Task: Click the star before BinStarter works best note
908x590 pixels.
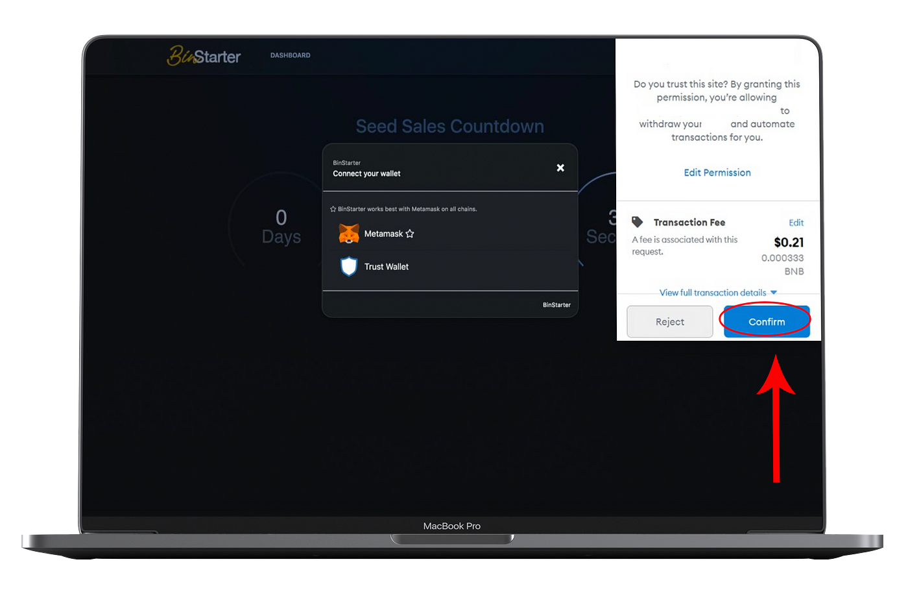Action: point(333,209)
